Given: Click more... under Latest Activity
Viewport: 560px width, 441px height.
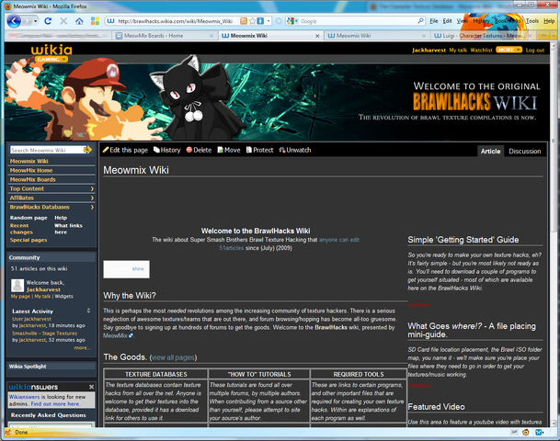Looking at the screenshot, I should pos(82,347).
